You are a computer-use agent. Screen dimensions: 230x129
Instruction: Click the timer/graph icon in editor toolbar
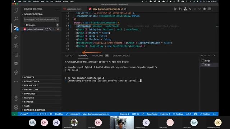[x=204, y=9]
